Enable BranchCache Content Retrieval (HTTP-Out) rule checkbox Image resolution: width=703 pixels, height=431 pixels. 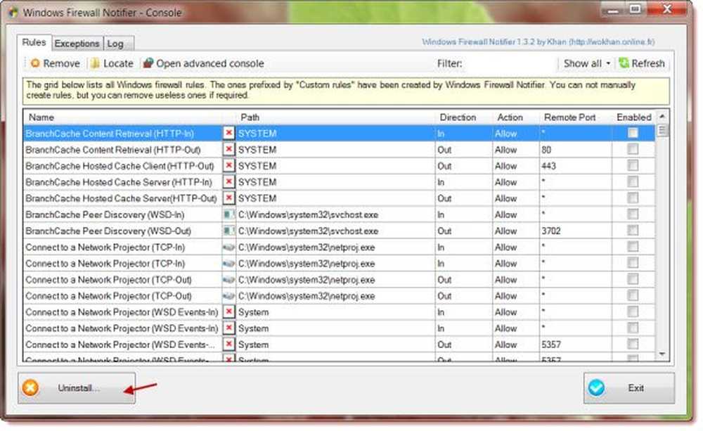(x=633, y=149)
